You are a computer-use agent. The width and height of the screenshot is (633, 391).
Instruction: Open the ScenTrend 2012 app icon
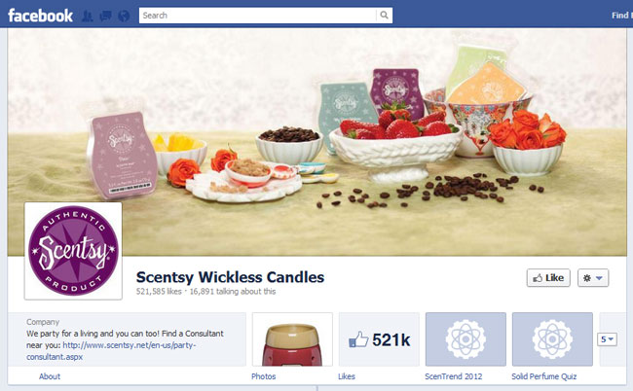pyautogui.click(x=465, y=339)
